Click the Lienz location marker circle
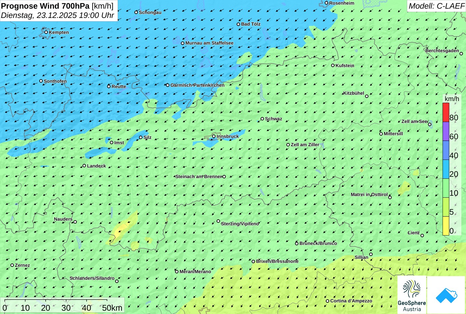The width and height of the screenshot is (466, 314). tap(422, 236)
